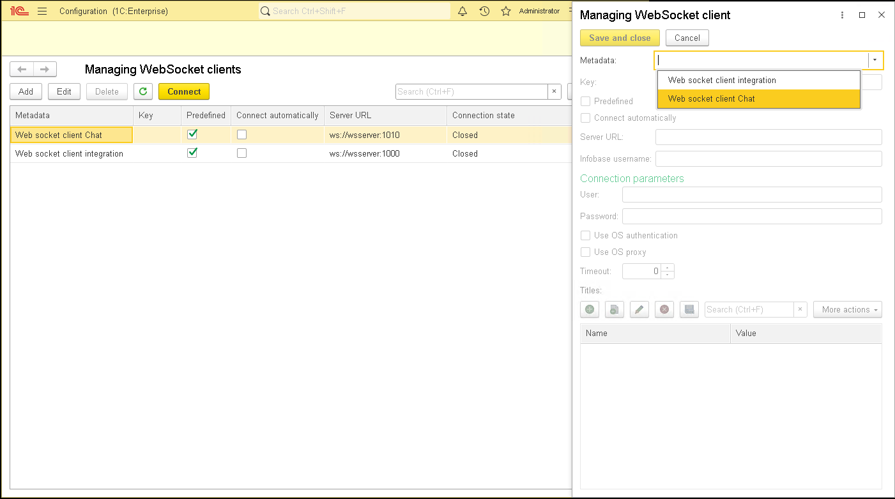
Task: Copy title row icon in Titles toolbar
Action: tap(615, 309)
